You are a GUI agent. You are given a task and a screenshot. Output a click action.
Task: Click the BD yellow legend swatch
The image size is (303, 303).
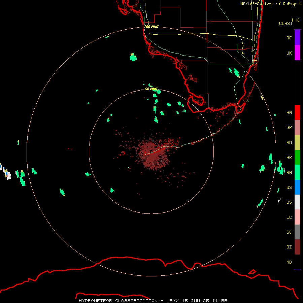297,143
